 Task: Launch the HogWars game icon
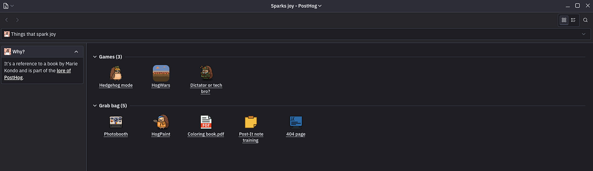161,74
